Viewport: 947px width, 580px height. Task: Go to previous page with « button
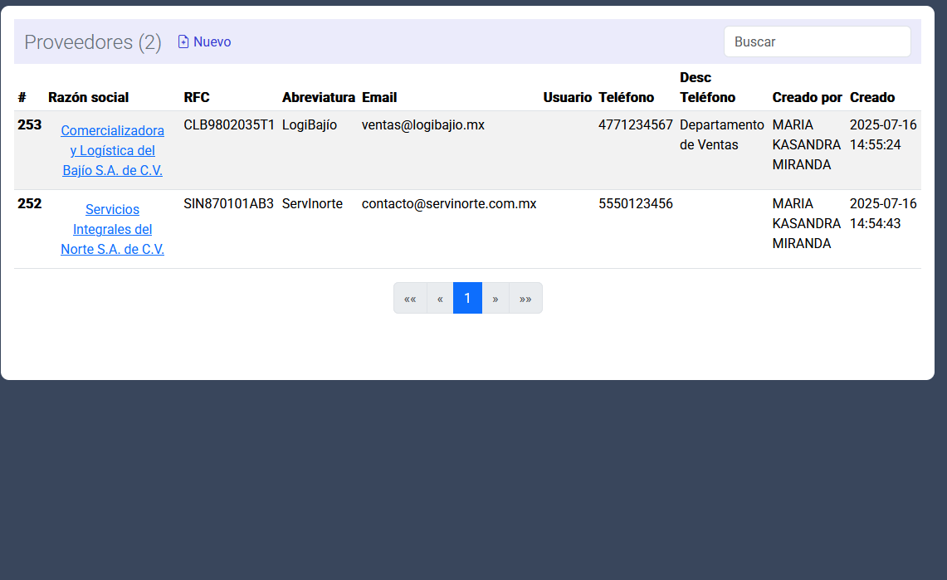(440, 298)
